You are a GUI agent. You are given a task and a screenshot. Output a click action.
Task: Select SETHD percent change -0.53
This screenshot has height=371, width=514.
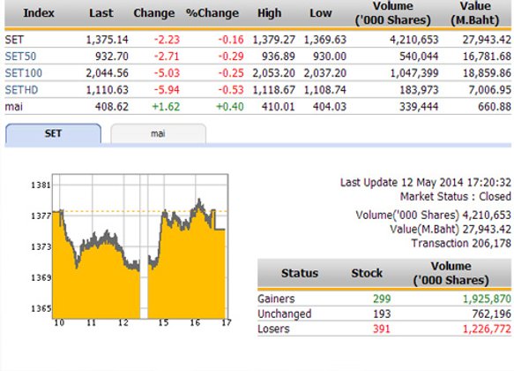[x=231, y=89]
